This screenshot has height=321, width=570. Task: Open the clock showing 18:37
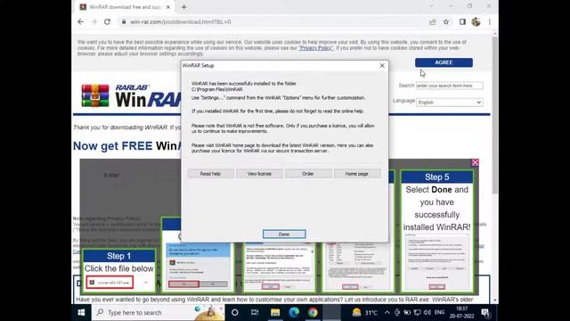pyautogui.click(x=461, y=313)
